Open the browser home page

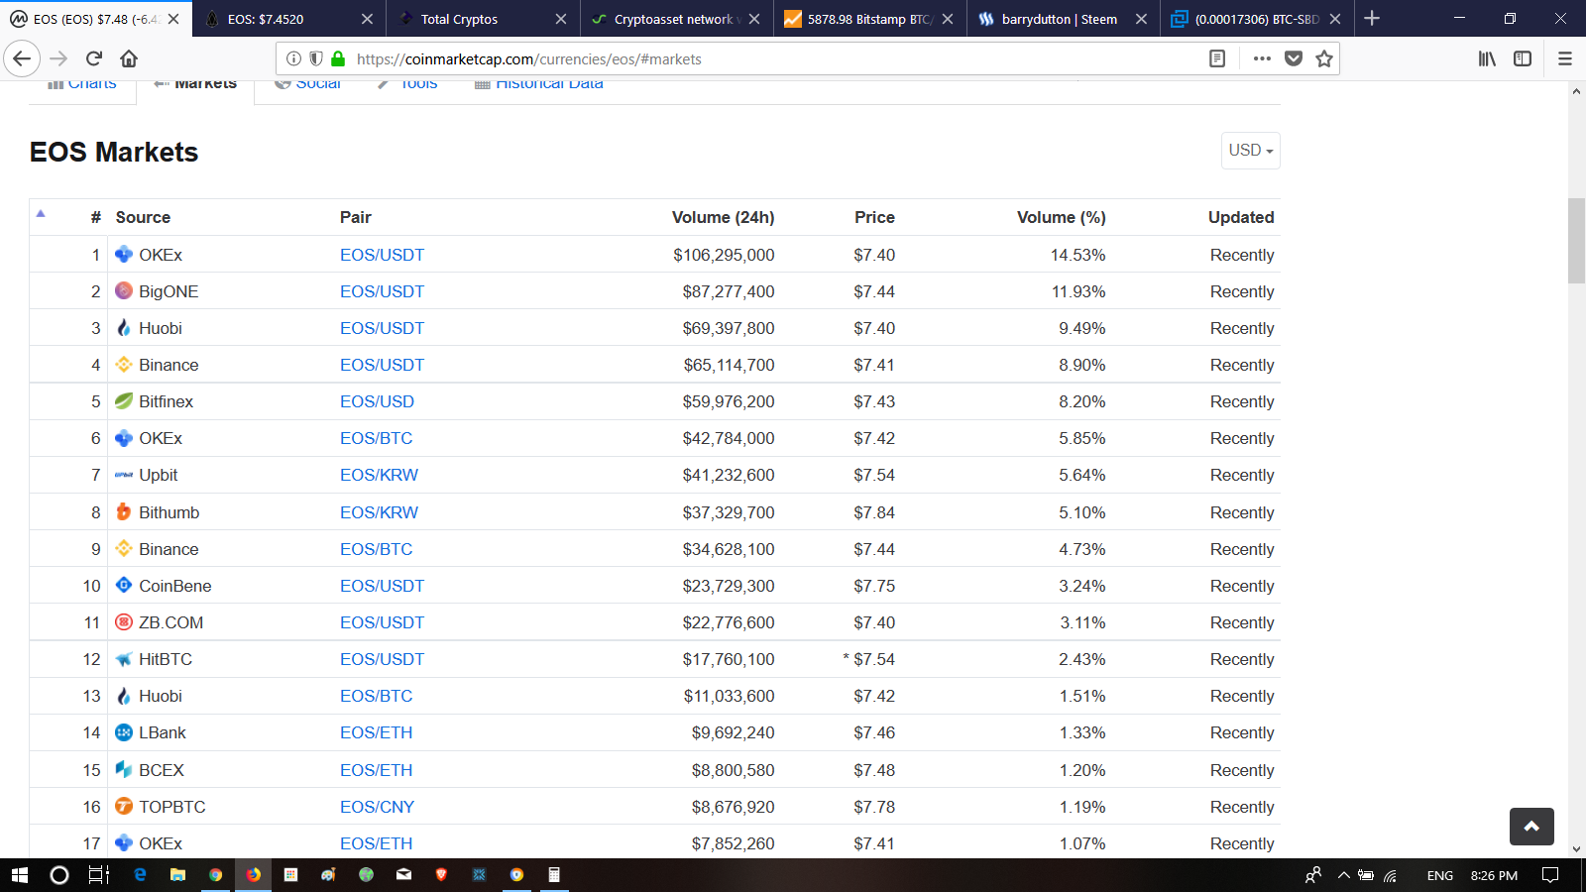tap(129, 58)
